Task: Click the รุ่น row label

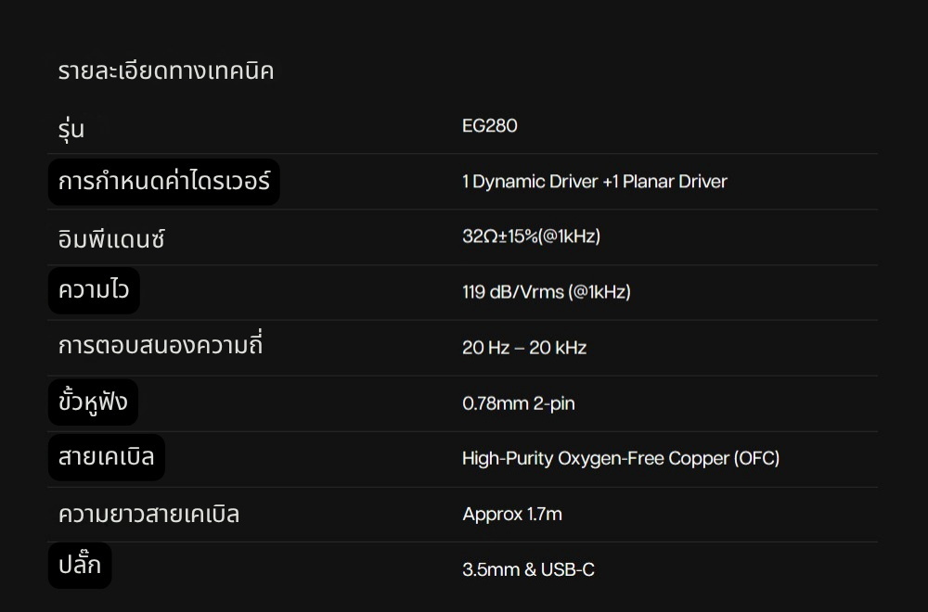Action: 71,128
